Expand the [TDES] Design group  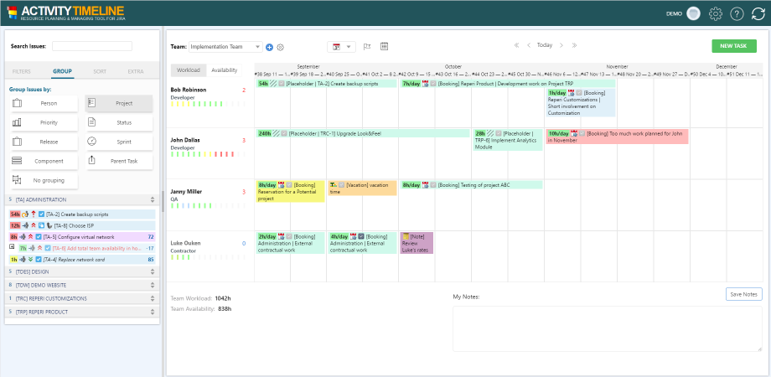[x=80, y=272]
